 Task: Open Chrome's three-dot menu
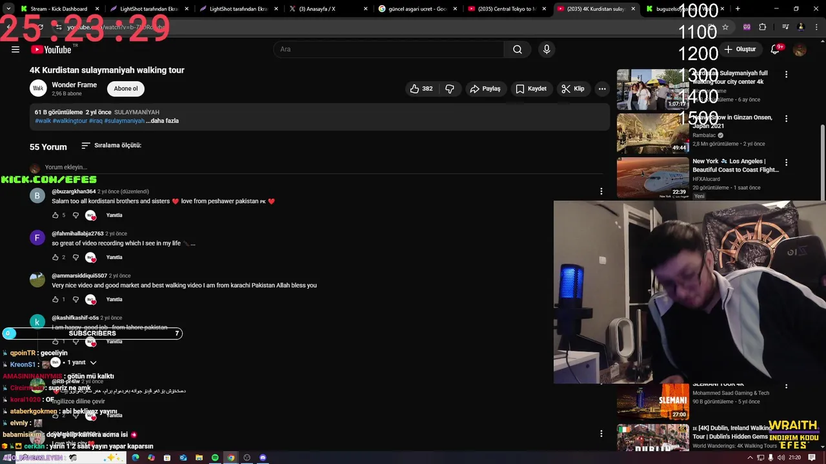[816, 27]
